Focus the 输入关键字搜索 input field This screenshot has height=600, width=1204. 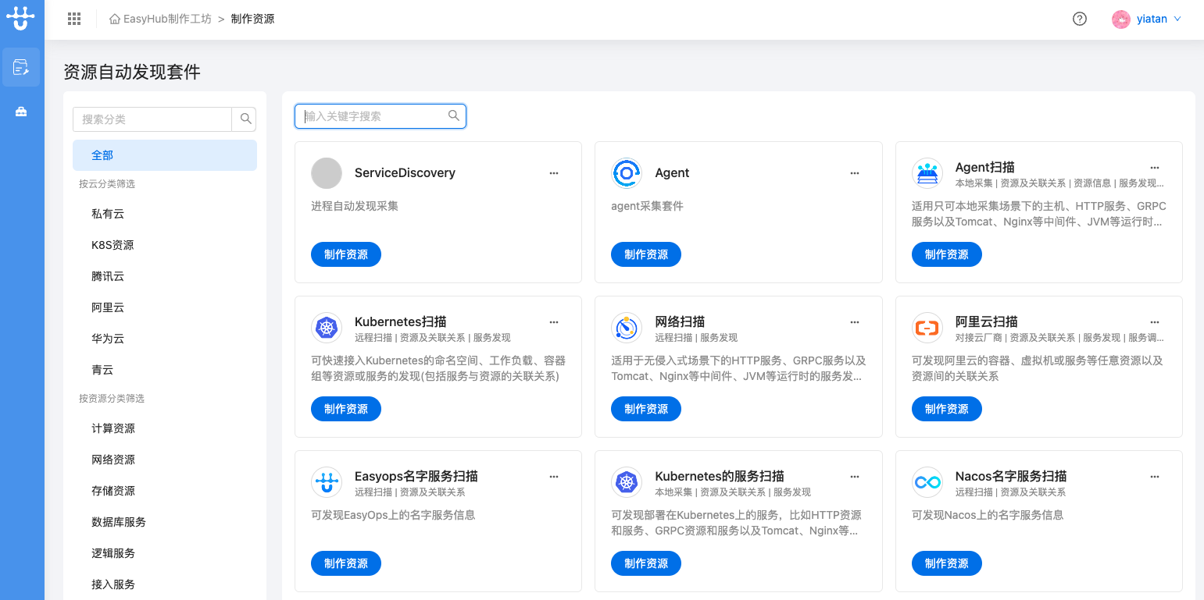click(380, 116)
